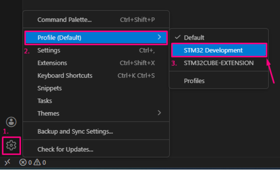Select Snippets menu item

[x=49, y=88]
